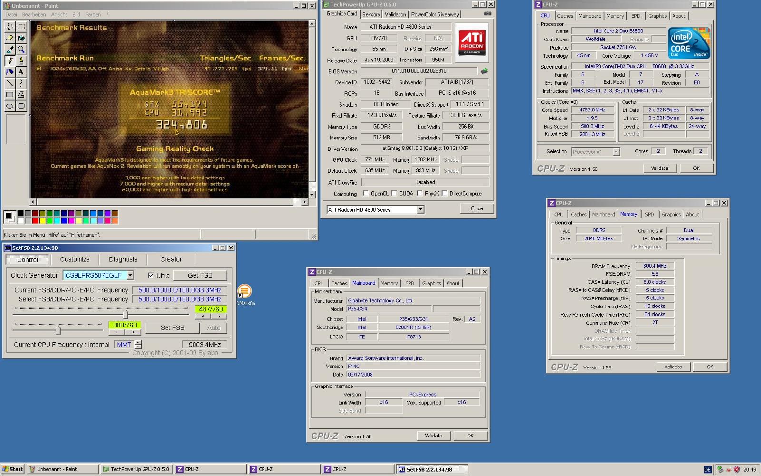Pick the Eraser tool in Paint
Screen dimensions: 761x476
coord(10,38)
